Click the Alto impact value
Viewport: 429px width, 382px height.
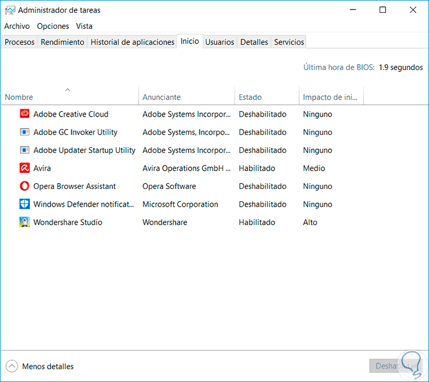pos(310,222)
